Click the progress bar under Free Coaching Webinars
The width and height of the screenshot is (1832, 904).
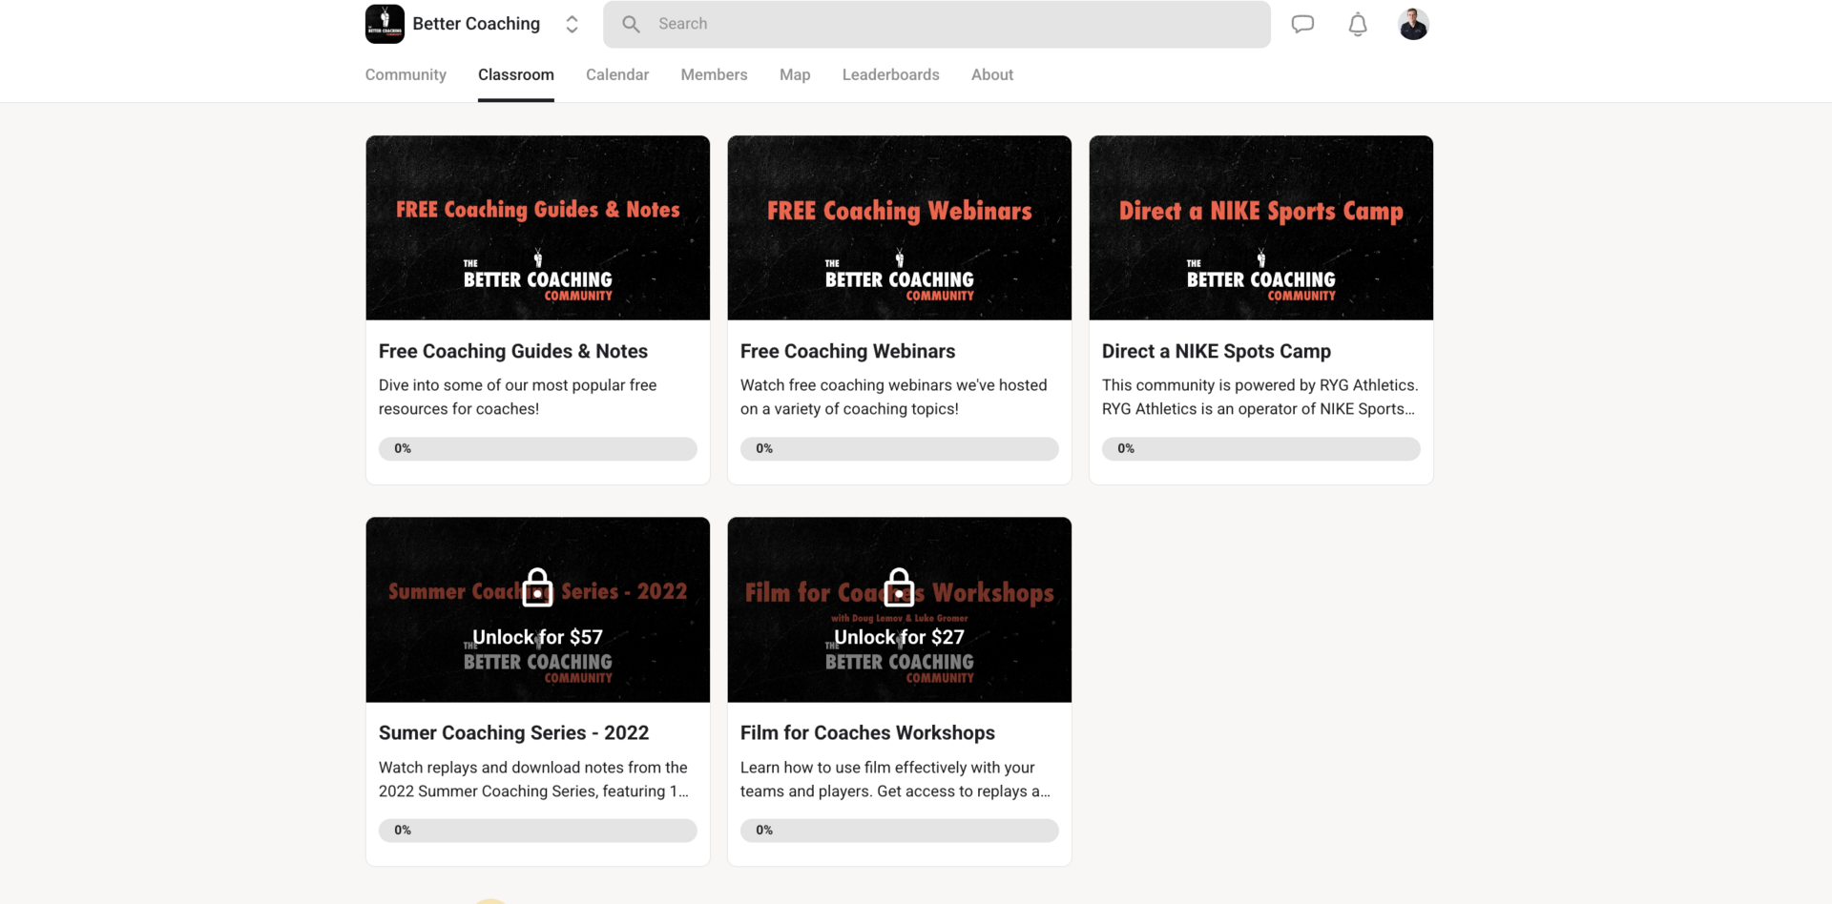[x=900, y=448]
